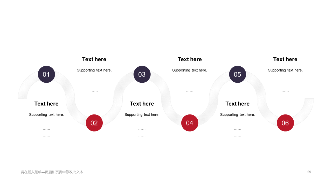Click "Text here" heading beneath circle 05
This screenshot has width=332, height=186.
(x=237, y=104)
